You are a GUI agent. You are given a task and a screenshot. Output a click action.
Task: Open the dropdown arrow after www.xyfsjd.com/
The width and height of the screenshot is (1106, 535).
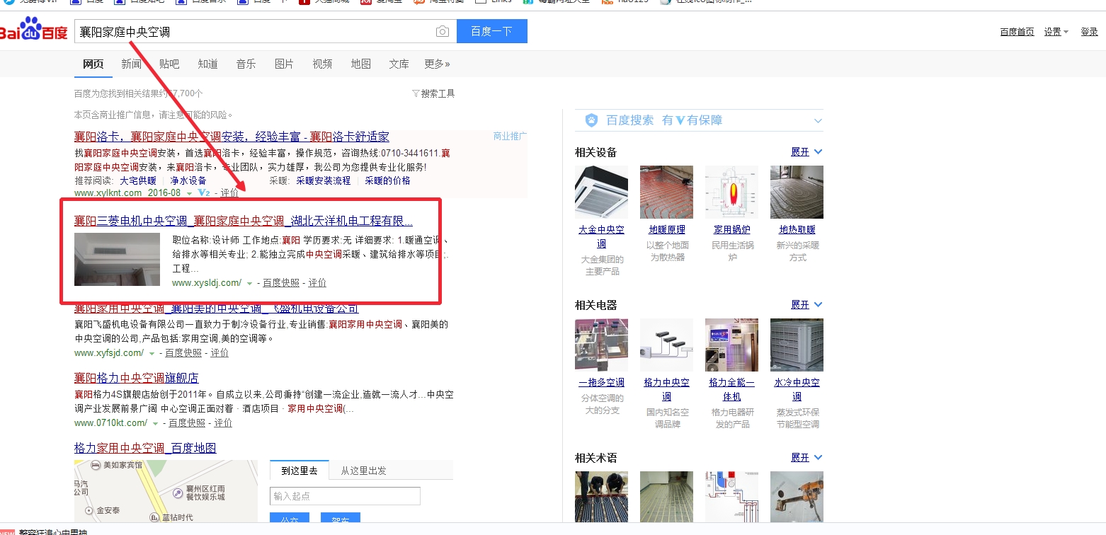pos(152,353)
